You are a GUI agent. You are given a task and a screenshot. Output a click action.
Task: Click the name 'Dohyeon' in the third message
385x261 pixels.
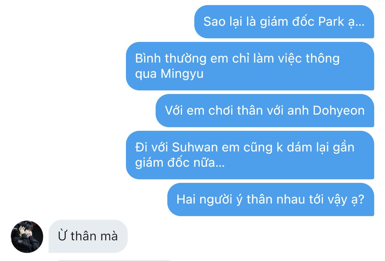[339, 111]
